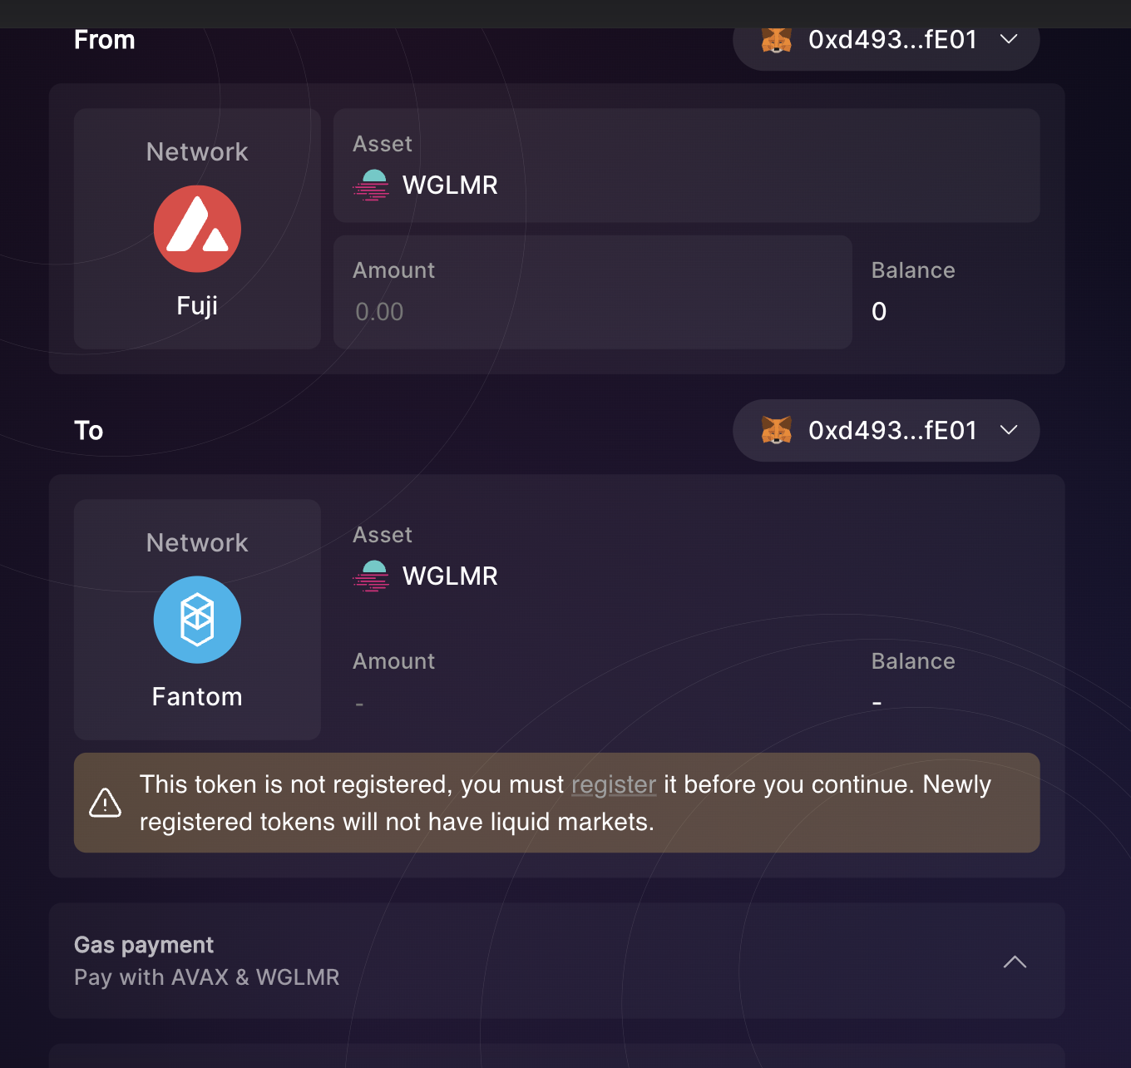This screenshot has height=1068, width=1131.
Task: Click the register link in the warning message
Action: (613, 784)
